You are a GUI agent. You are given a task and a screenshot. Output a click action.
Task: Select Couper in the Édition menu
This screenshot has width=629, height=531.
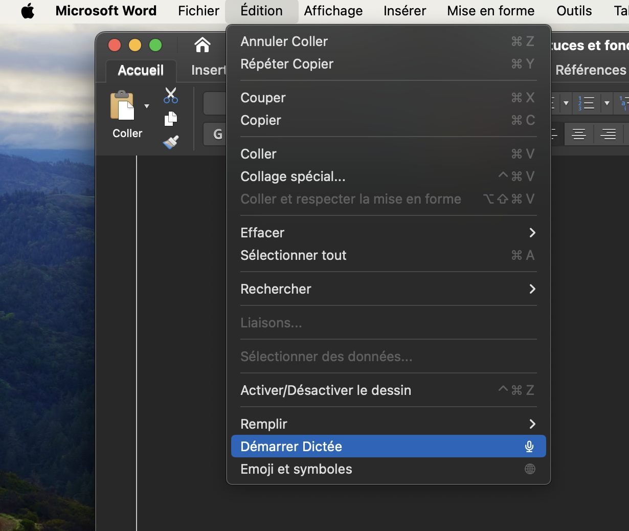[388, 98]
